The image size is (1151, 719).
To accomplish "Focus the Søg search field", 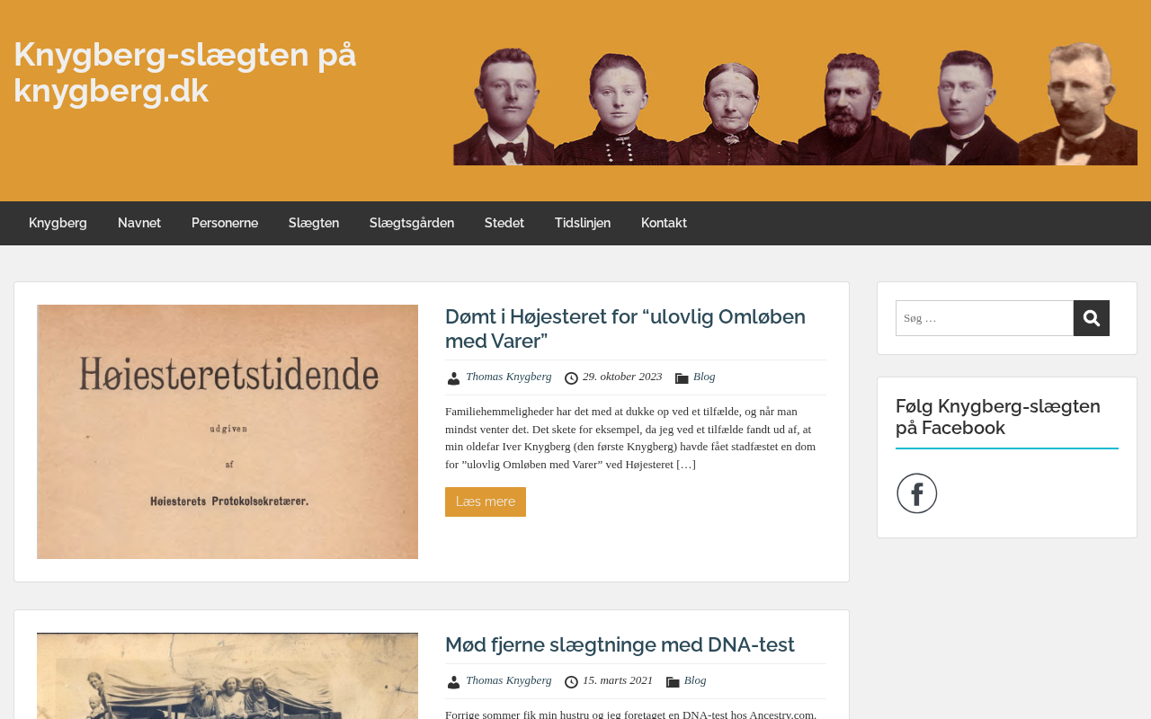I will (985, 318).
